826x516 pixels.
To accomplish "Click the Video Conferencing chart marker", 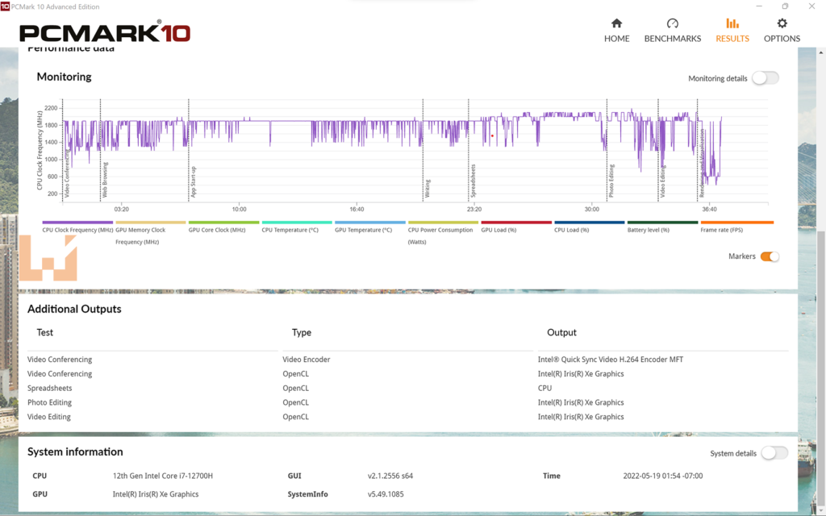I will click(67, 174).
